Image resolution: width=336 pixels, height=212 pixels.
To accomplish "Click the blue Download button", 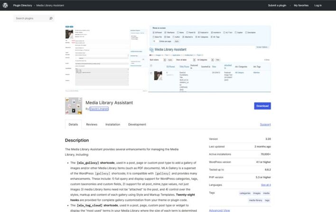I will [262, 106].
